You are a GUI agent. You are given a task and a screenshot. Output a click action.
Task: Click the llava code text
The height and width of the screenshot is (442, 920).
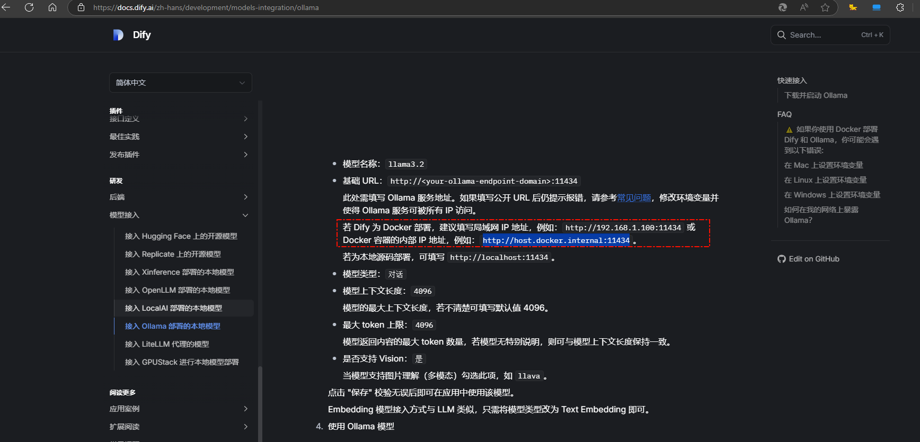click(x=529, y=376)
